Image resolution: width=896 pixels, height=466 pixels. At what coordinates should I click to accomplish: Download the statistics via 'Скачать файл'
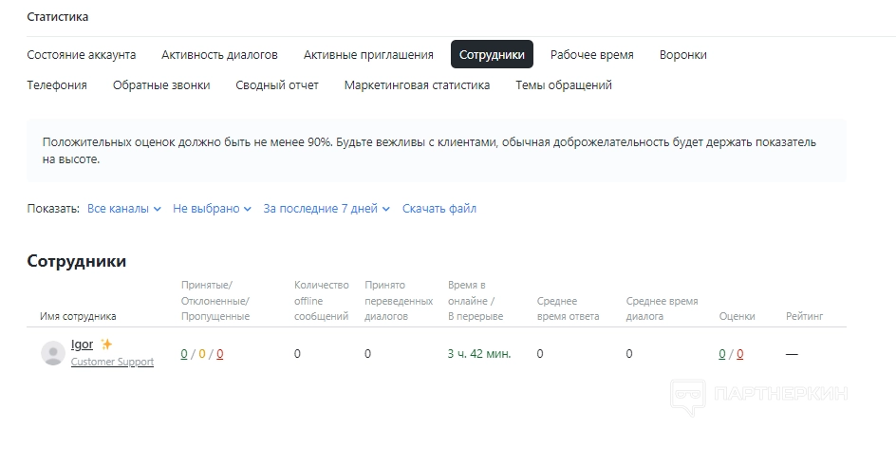tap(439, 209)
